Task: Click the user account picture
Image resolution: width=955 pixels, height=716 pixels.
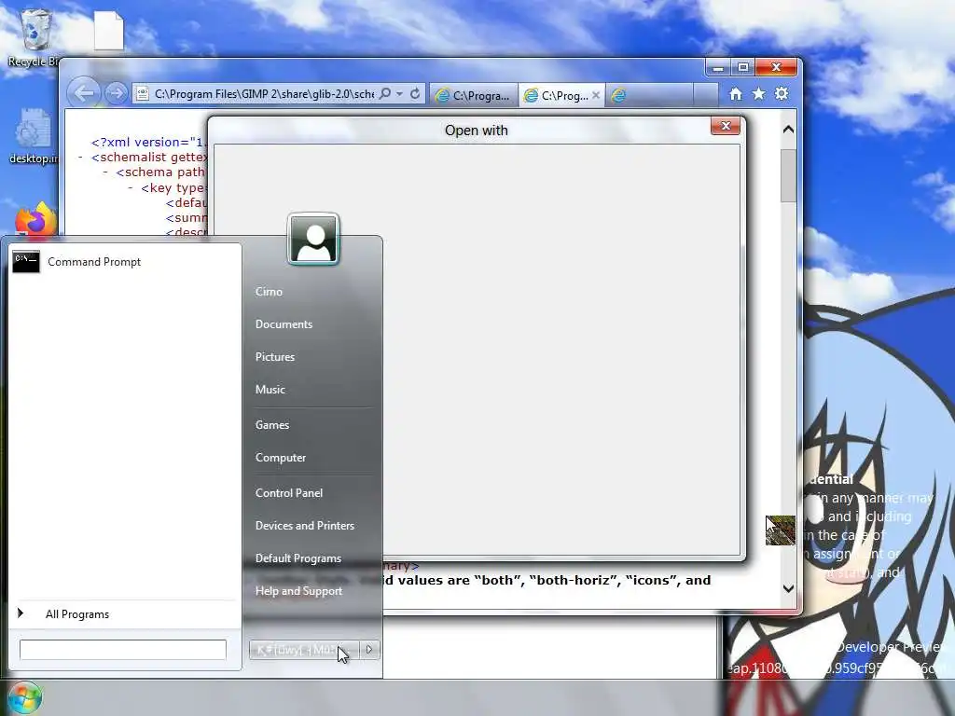Action: pyautogui.click(x=313, y=239)
